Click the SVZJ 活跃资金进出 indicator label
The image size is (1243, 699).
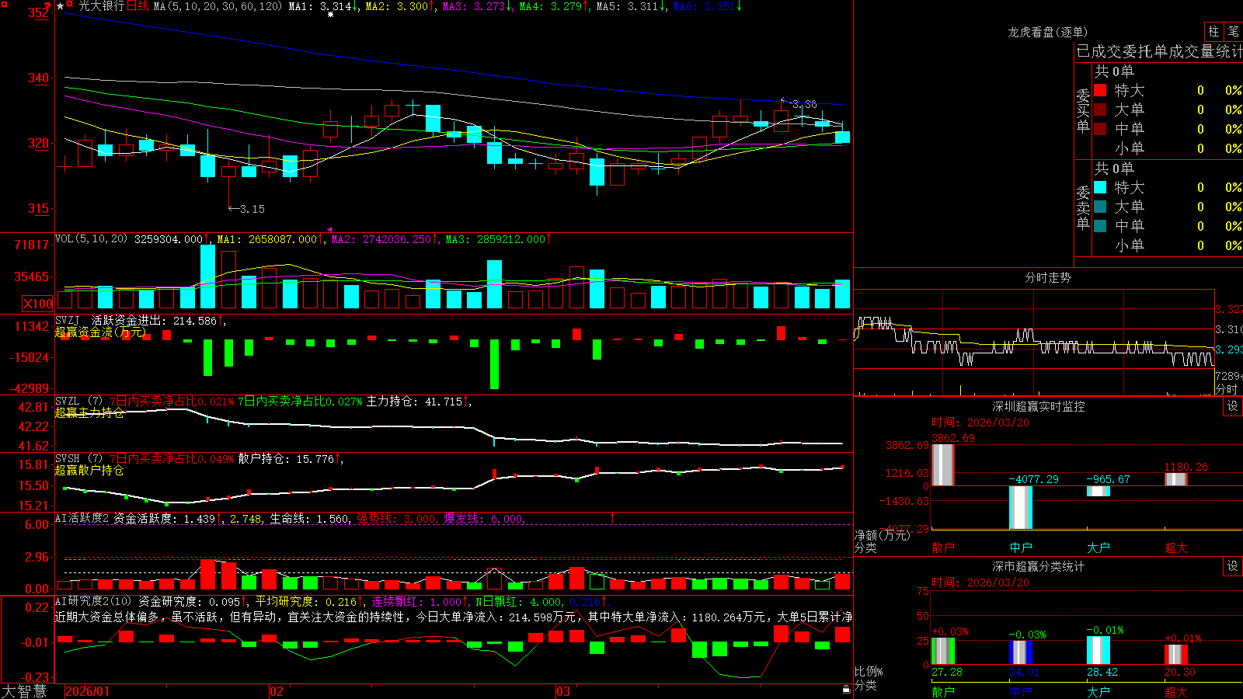point(137,321)
